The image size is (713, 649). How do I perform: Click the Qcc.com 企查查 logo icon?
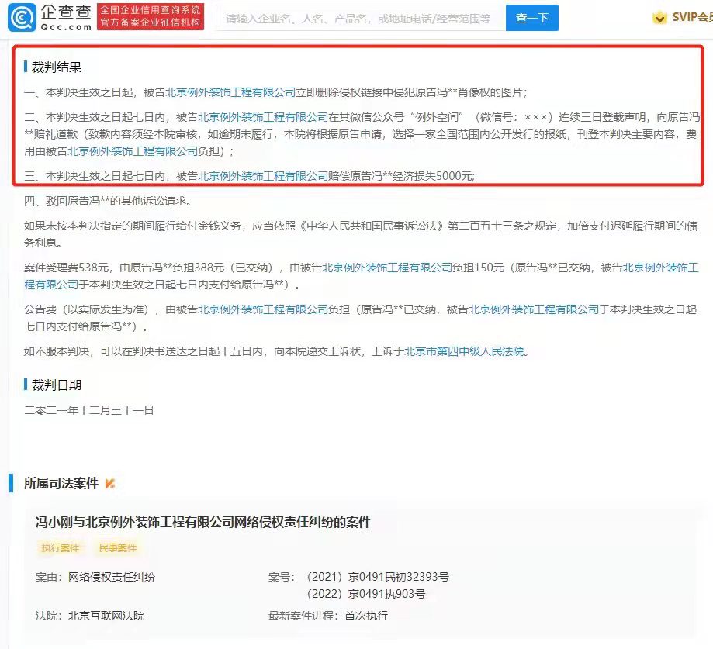22,18
